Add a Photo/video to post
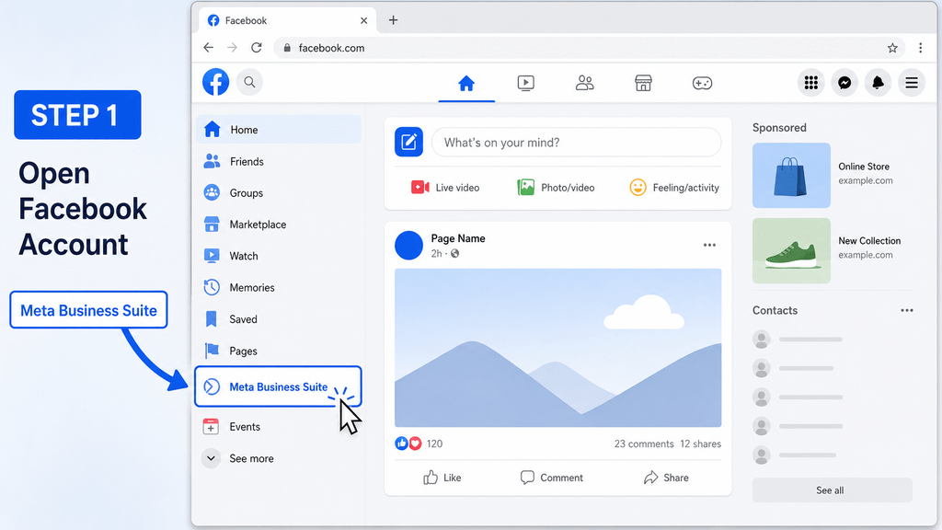The height and width of the screenshot is (530, 942). (x=556, y=188)
